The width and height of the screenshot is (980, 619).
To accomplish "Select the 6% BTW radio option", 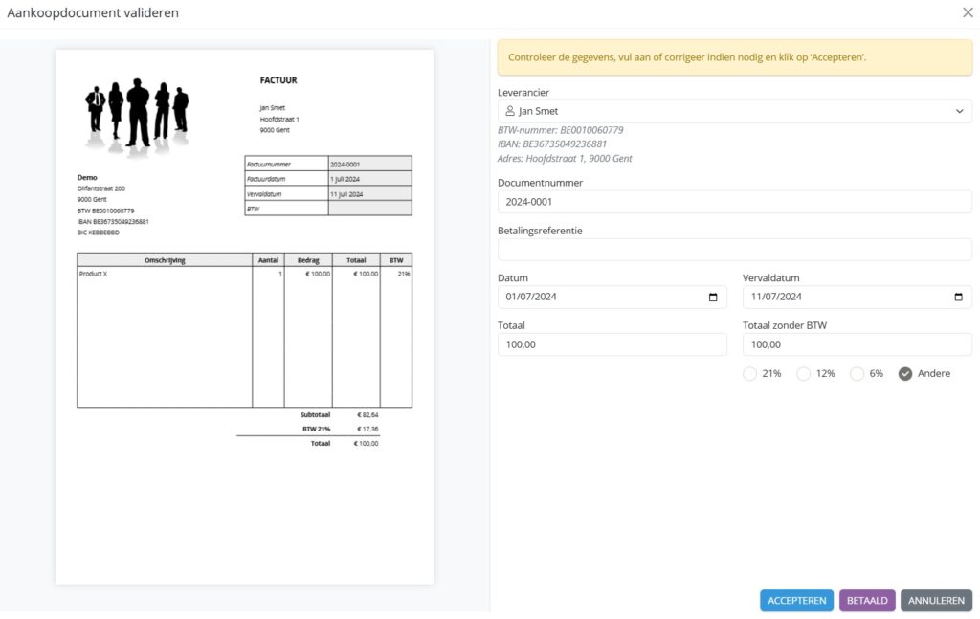I will tap(857, 374).
